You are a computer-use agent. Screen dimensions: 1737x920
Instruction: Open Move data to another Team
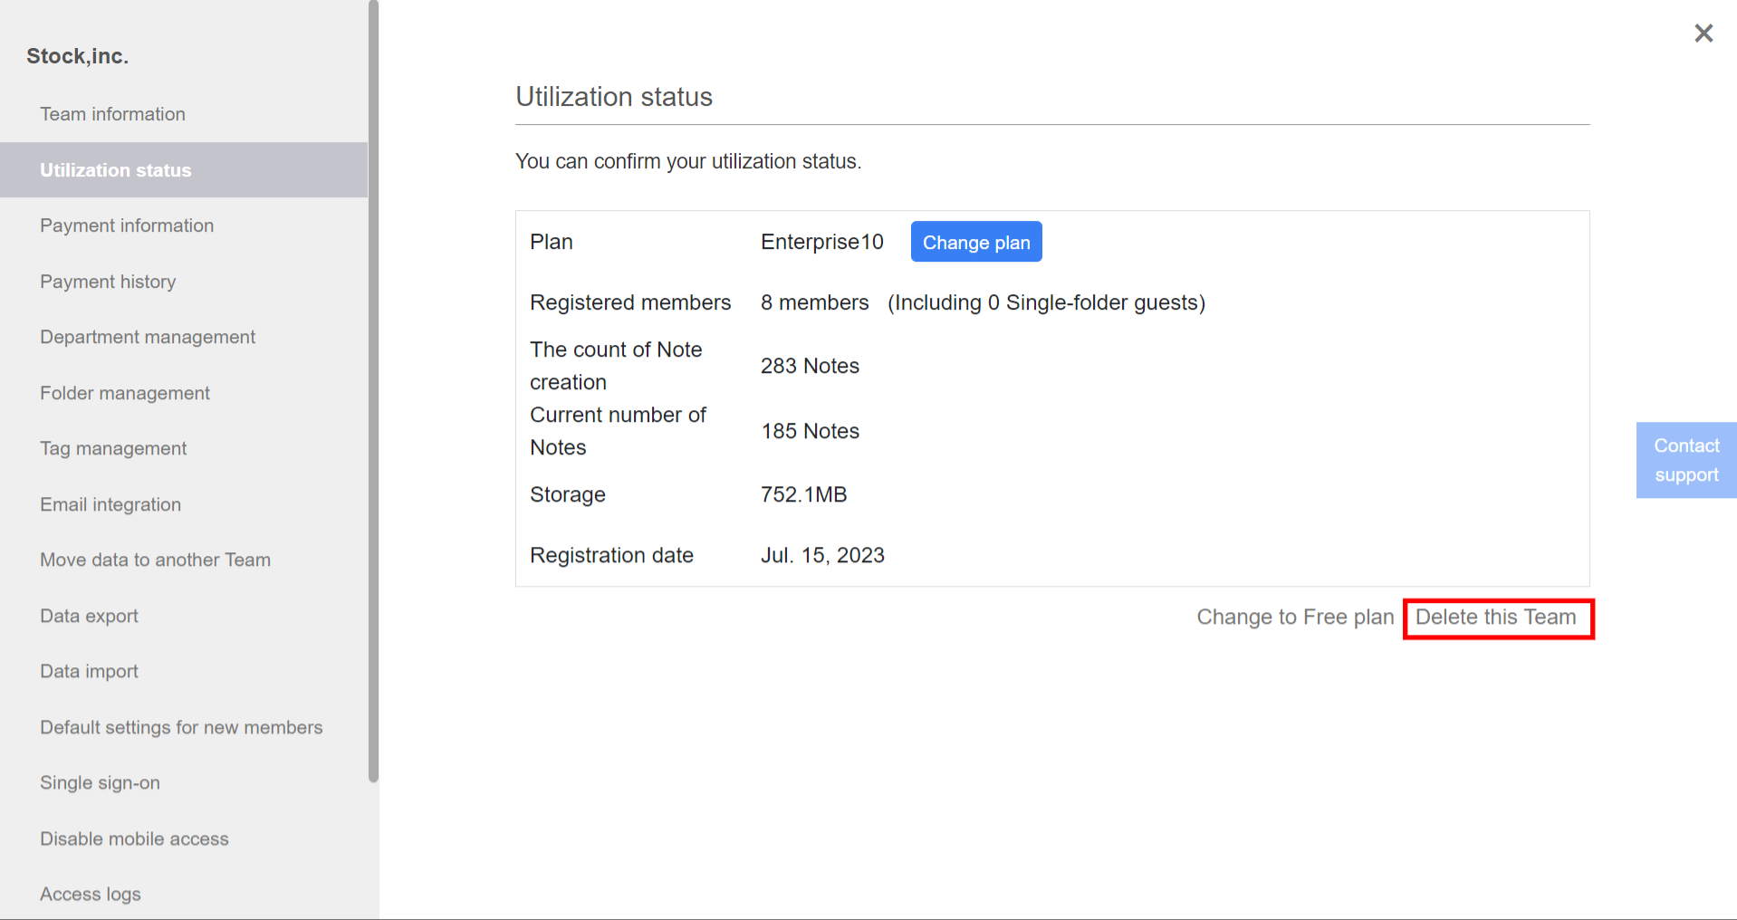155,560
